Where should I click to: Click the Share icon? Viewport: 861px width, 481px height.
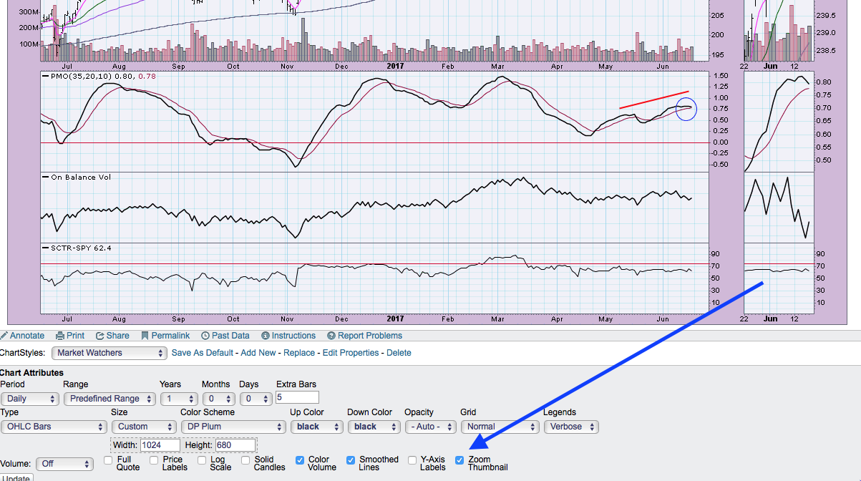coord(100,336)
